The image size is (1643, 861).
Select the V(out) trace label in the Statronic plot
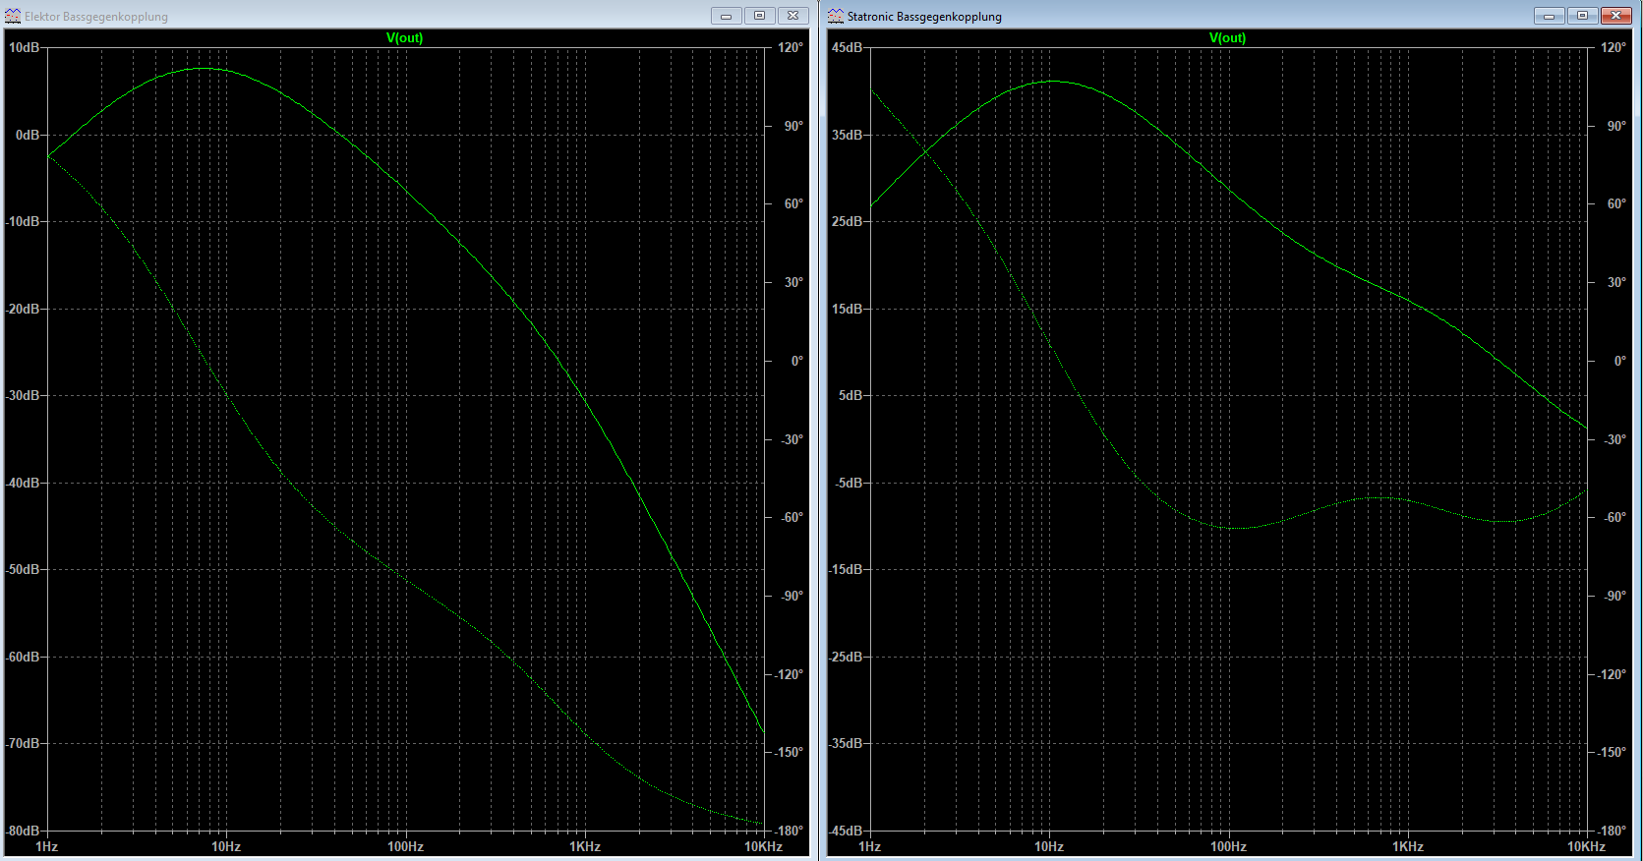(x=1227, y=38)
